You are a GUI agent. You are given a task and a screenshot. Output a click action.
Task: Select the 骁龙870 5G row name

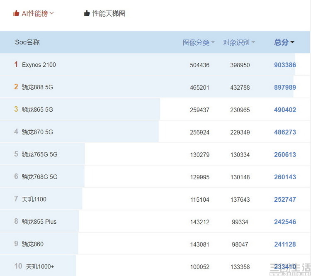point(37,132)
